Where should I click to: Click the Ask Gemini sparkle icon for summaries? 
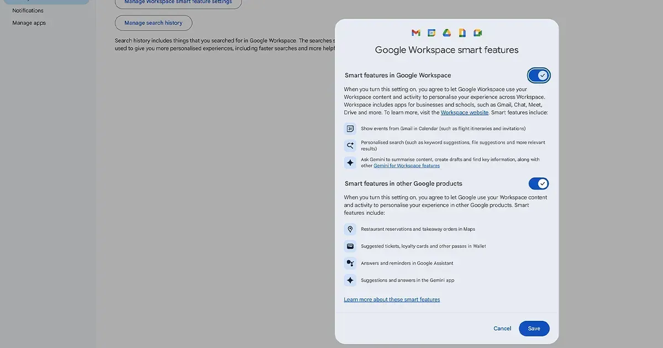[x=350, y=162]
